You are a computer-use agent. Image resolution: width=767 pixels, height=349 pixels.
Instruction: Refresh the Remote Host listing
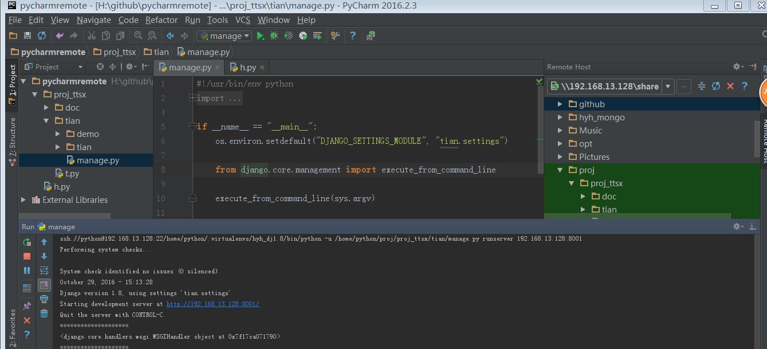(716, 86)
